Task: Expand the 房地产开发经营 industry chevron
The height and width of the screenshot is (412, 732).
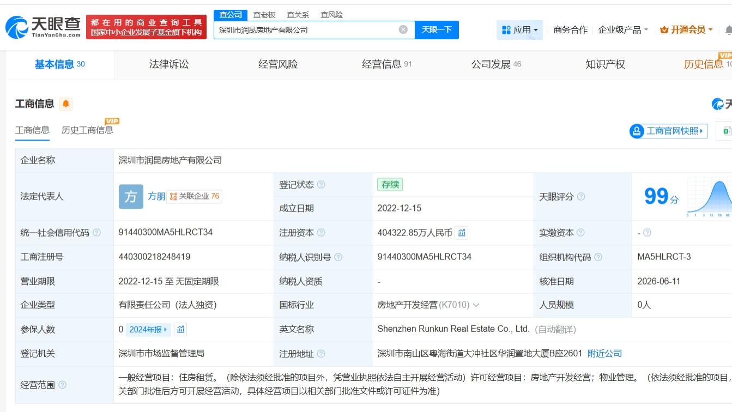Action: (x=476, y=305)
